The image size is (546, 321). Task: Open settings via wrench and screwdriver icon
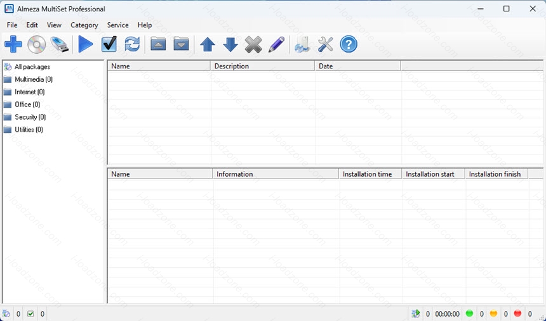coord(325,44)
